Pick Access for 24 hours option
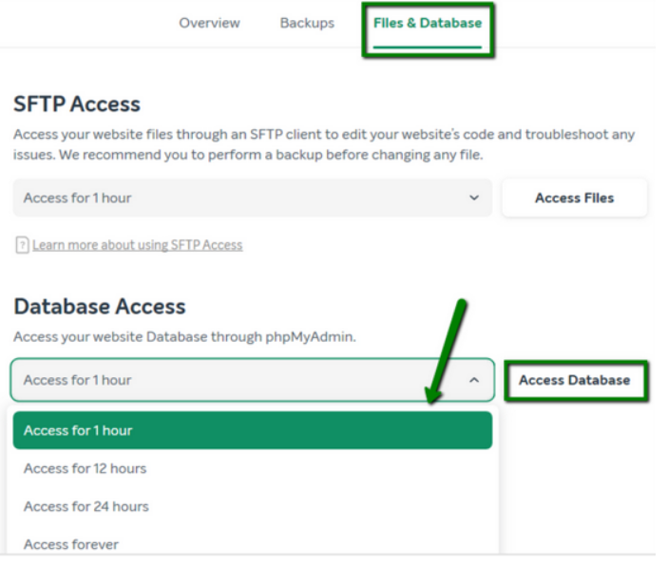This screenshot has height=565, width=668. pos(86,506)
